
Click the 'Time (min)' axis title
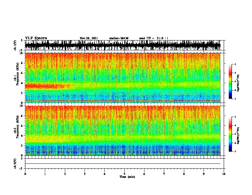(x=127, y=177)
